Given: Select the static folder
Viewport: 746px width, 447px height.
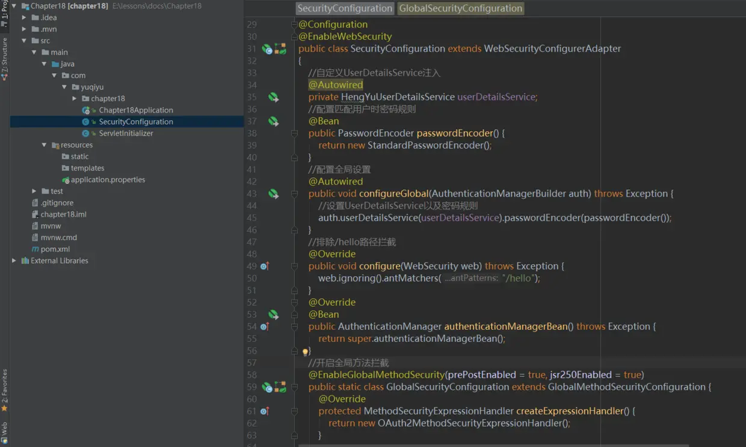Looking at the screenshot, I should pos(79,156).
